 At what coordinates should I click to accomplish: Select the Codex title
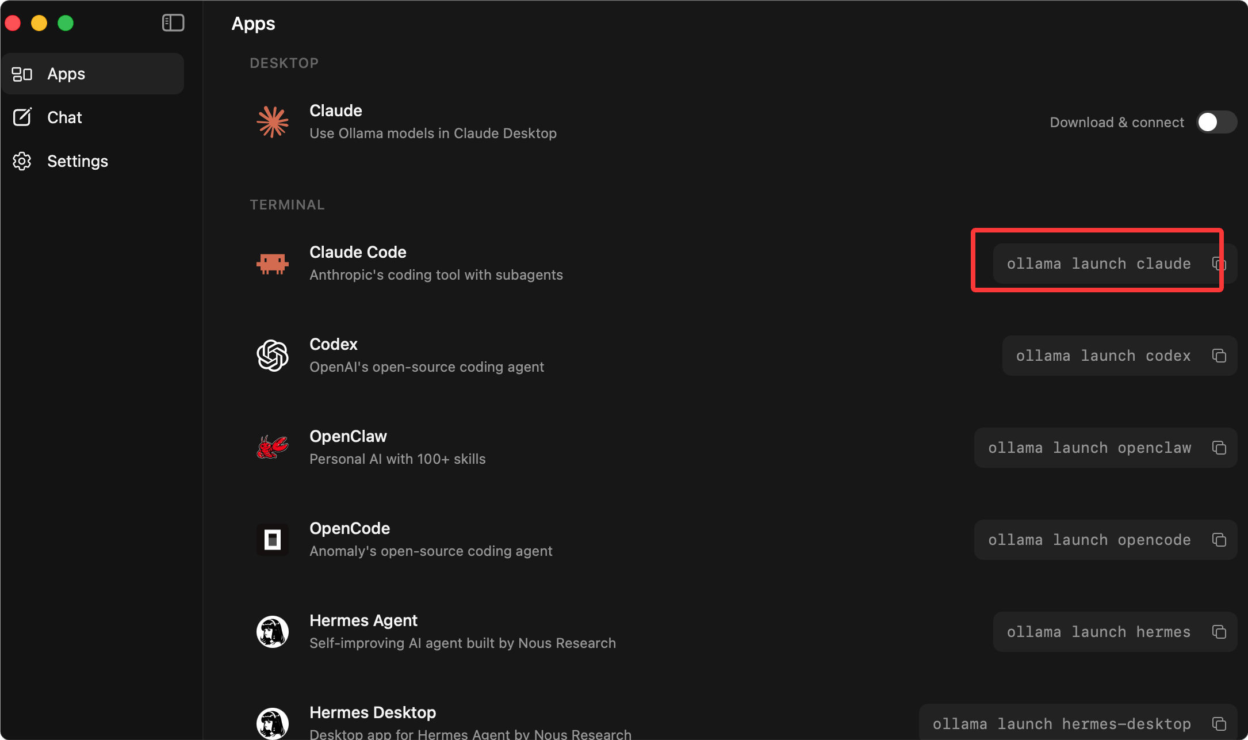334,344
